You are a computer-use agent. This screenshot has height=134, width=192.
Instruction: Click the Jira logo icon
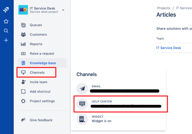coord(6,10)
